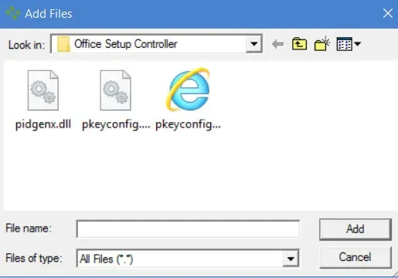Create a new folder
The height and width of the screenshot is (278, 398).
pos(322,44)
